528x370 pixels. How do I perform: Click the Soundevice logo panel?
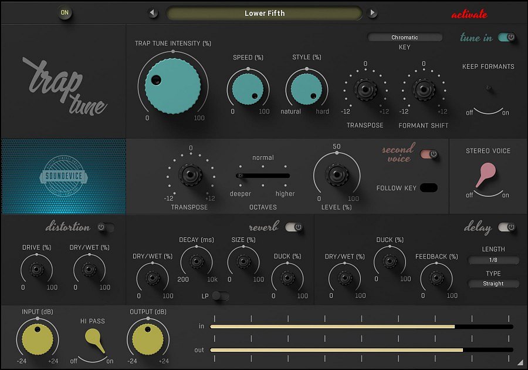pyautogui.click(x=63, y=176)
